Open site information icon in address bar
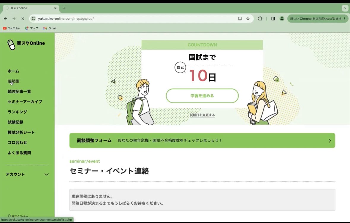Viewport: 350px width, 223px height. click(x=33, y=18)
